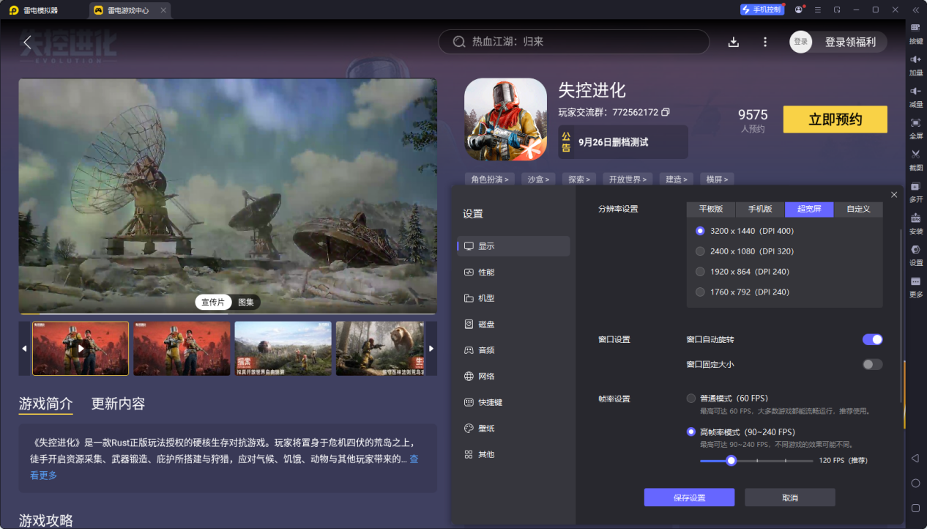Select 2400 x 1080 resolution option

pos(700,251)
